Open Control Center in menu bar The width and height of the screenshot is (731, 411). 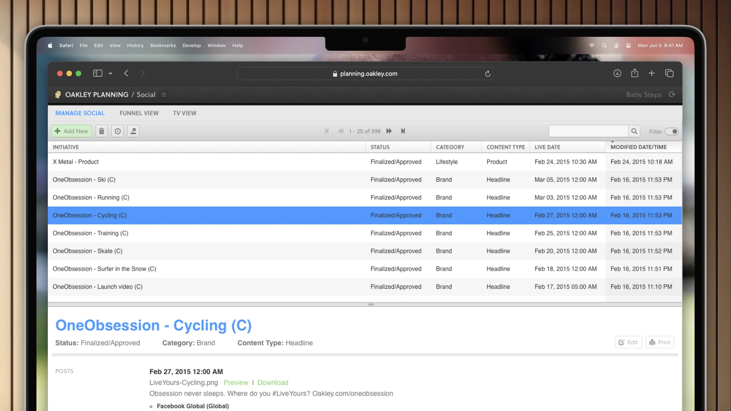click(x=629, y=46)
